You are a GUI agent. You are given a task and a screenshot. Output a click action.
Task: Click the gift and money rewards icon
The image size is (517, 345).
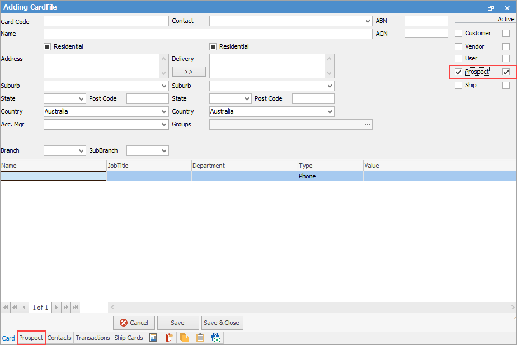click(x=215, y=338)
